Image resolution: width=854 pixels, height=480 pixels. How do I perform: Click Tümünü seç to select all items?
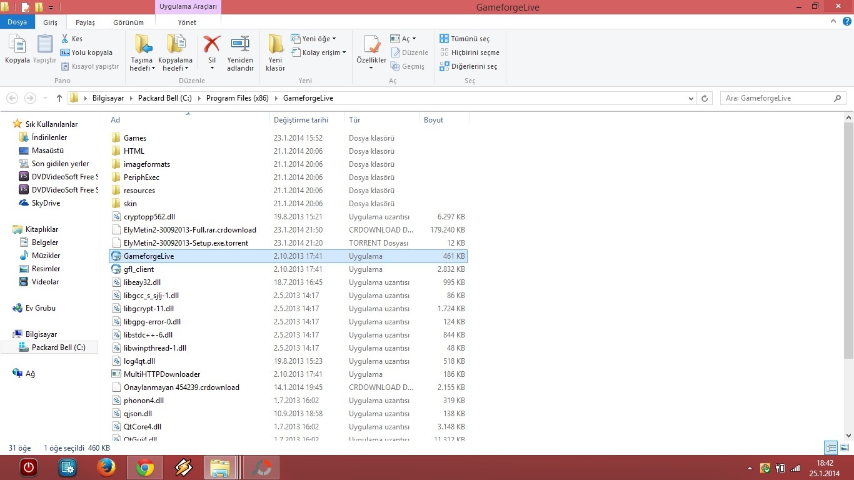pyautogui.click(x=465, y=39)
